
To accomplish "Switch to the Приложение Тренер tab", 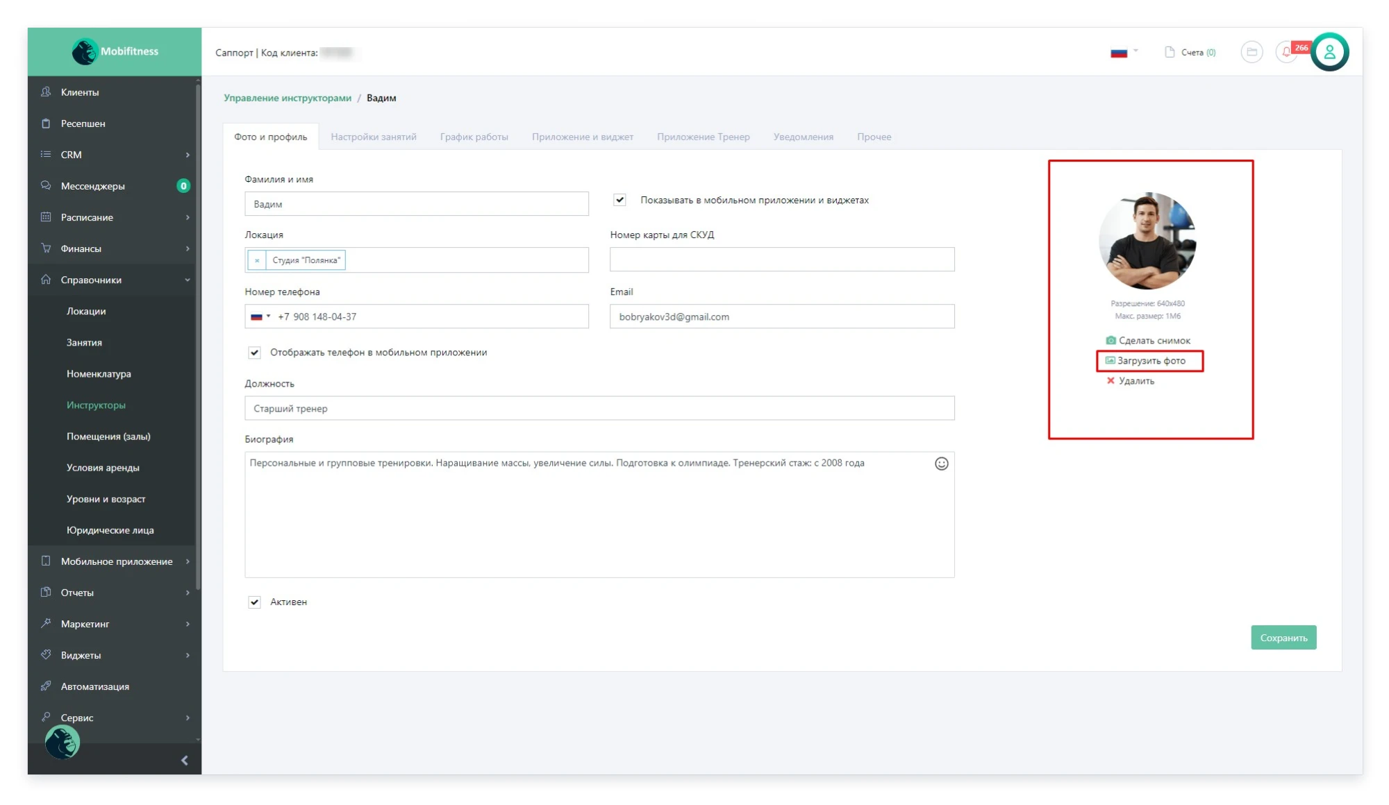I will (704, 137).
